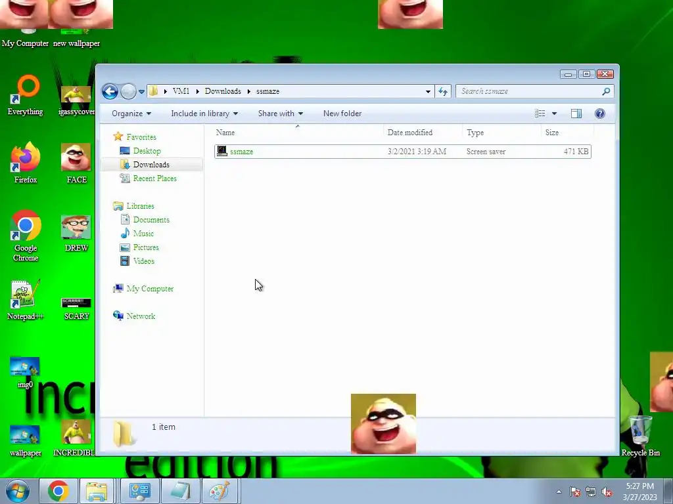Click the notepad taskbar button
673x504 pixels.
tap(180, 491)
